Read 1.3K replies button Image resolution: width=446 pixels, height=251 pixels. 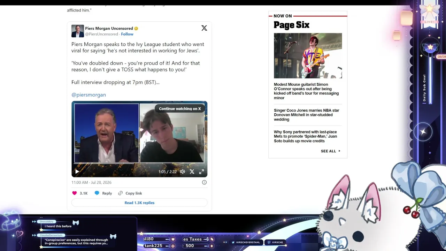[x=139, y=203]
